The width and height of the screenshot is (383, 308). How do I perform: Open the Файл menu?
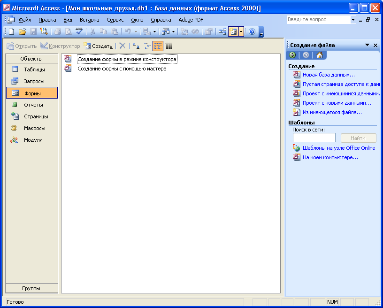click(25, 20)
